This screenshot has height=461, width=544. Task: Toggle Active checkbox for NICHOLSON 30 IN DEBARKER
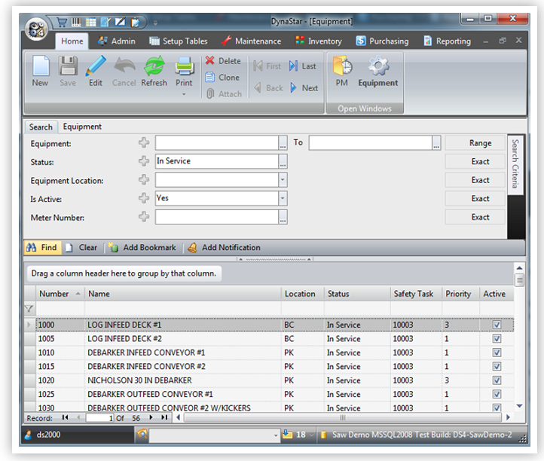(x=497, y=380)
